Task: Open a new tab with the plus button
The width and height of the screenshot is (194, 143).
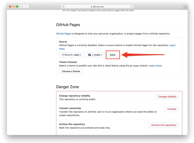Action: coord(185,7)
